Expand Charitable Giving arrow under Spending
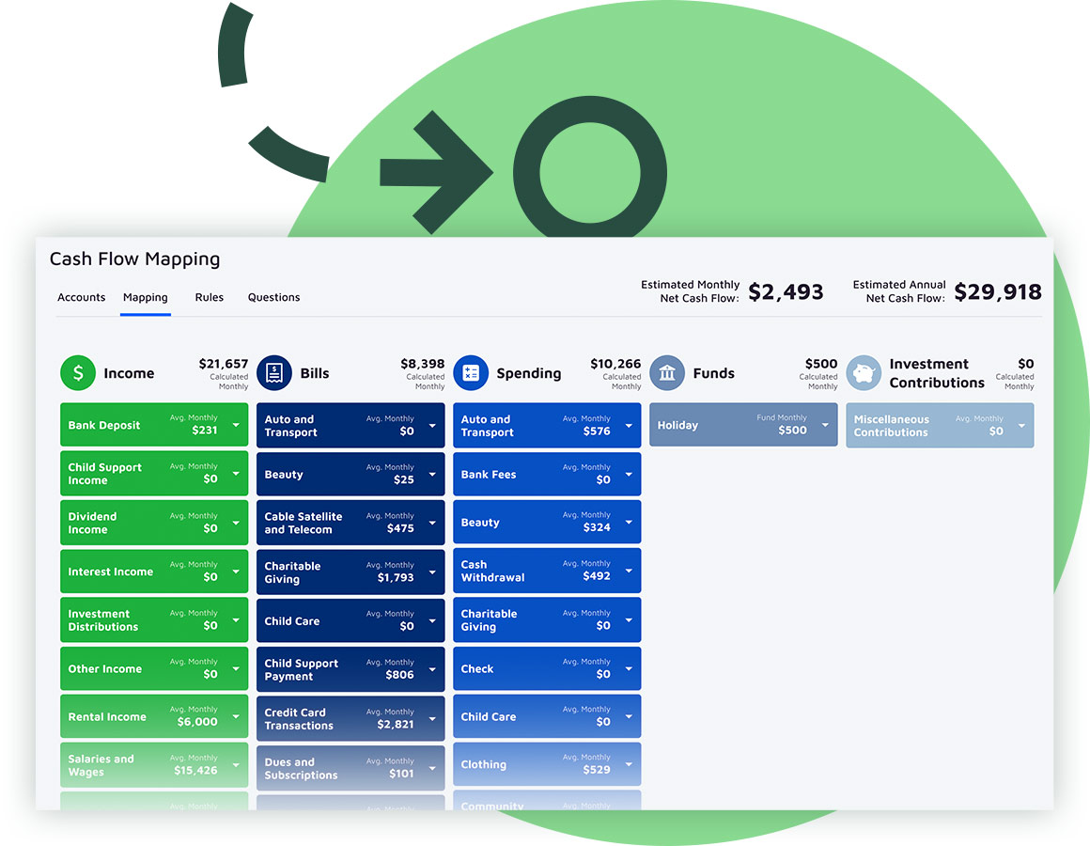This screenshot has width=1090, height=846. point(630,620)
